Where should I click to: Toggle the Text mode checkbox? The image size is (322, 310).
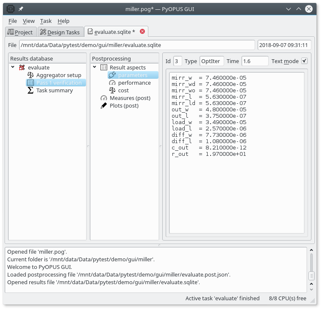304,61
